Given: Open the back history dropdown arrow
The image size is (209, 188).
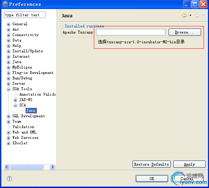Looking at the screenshot, I should 190,16.
